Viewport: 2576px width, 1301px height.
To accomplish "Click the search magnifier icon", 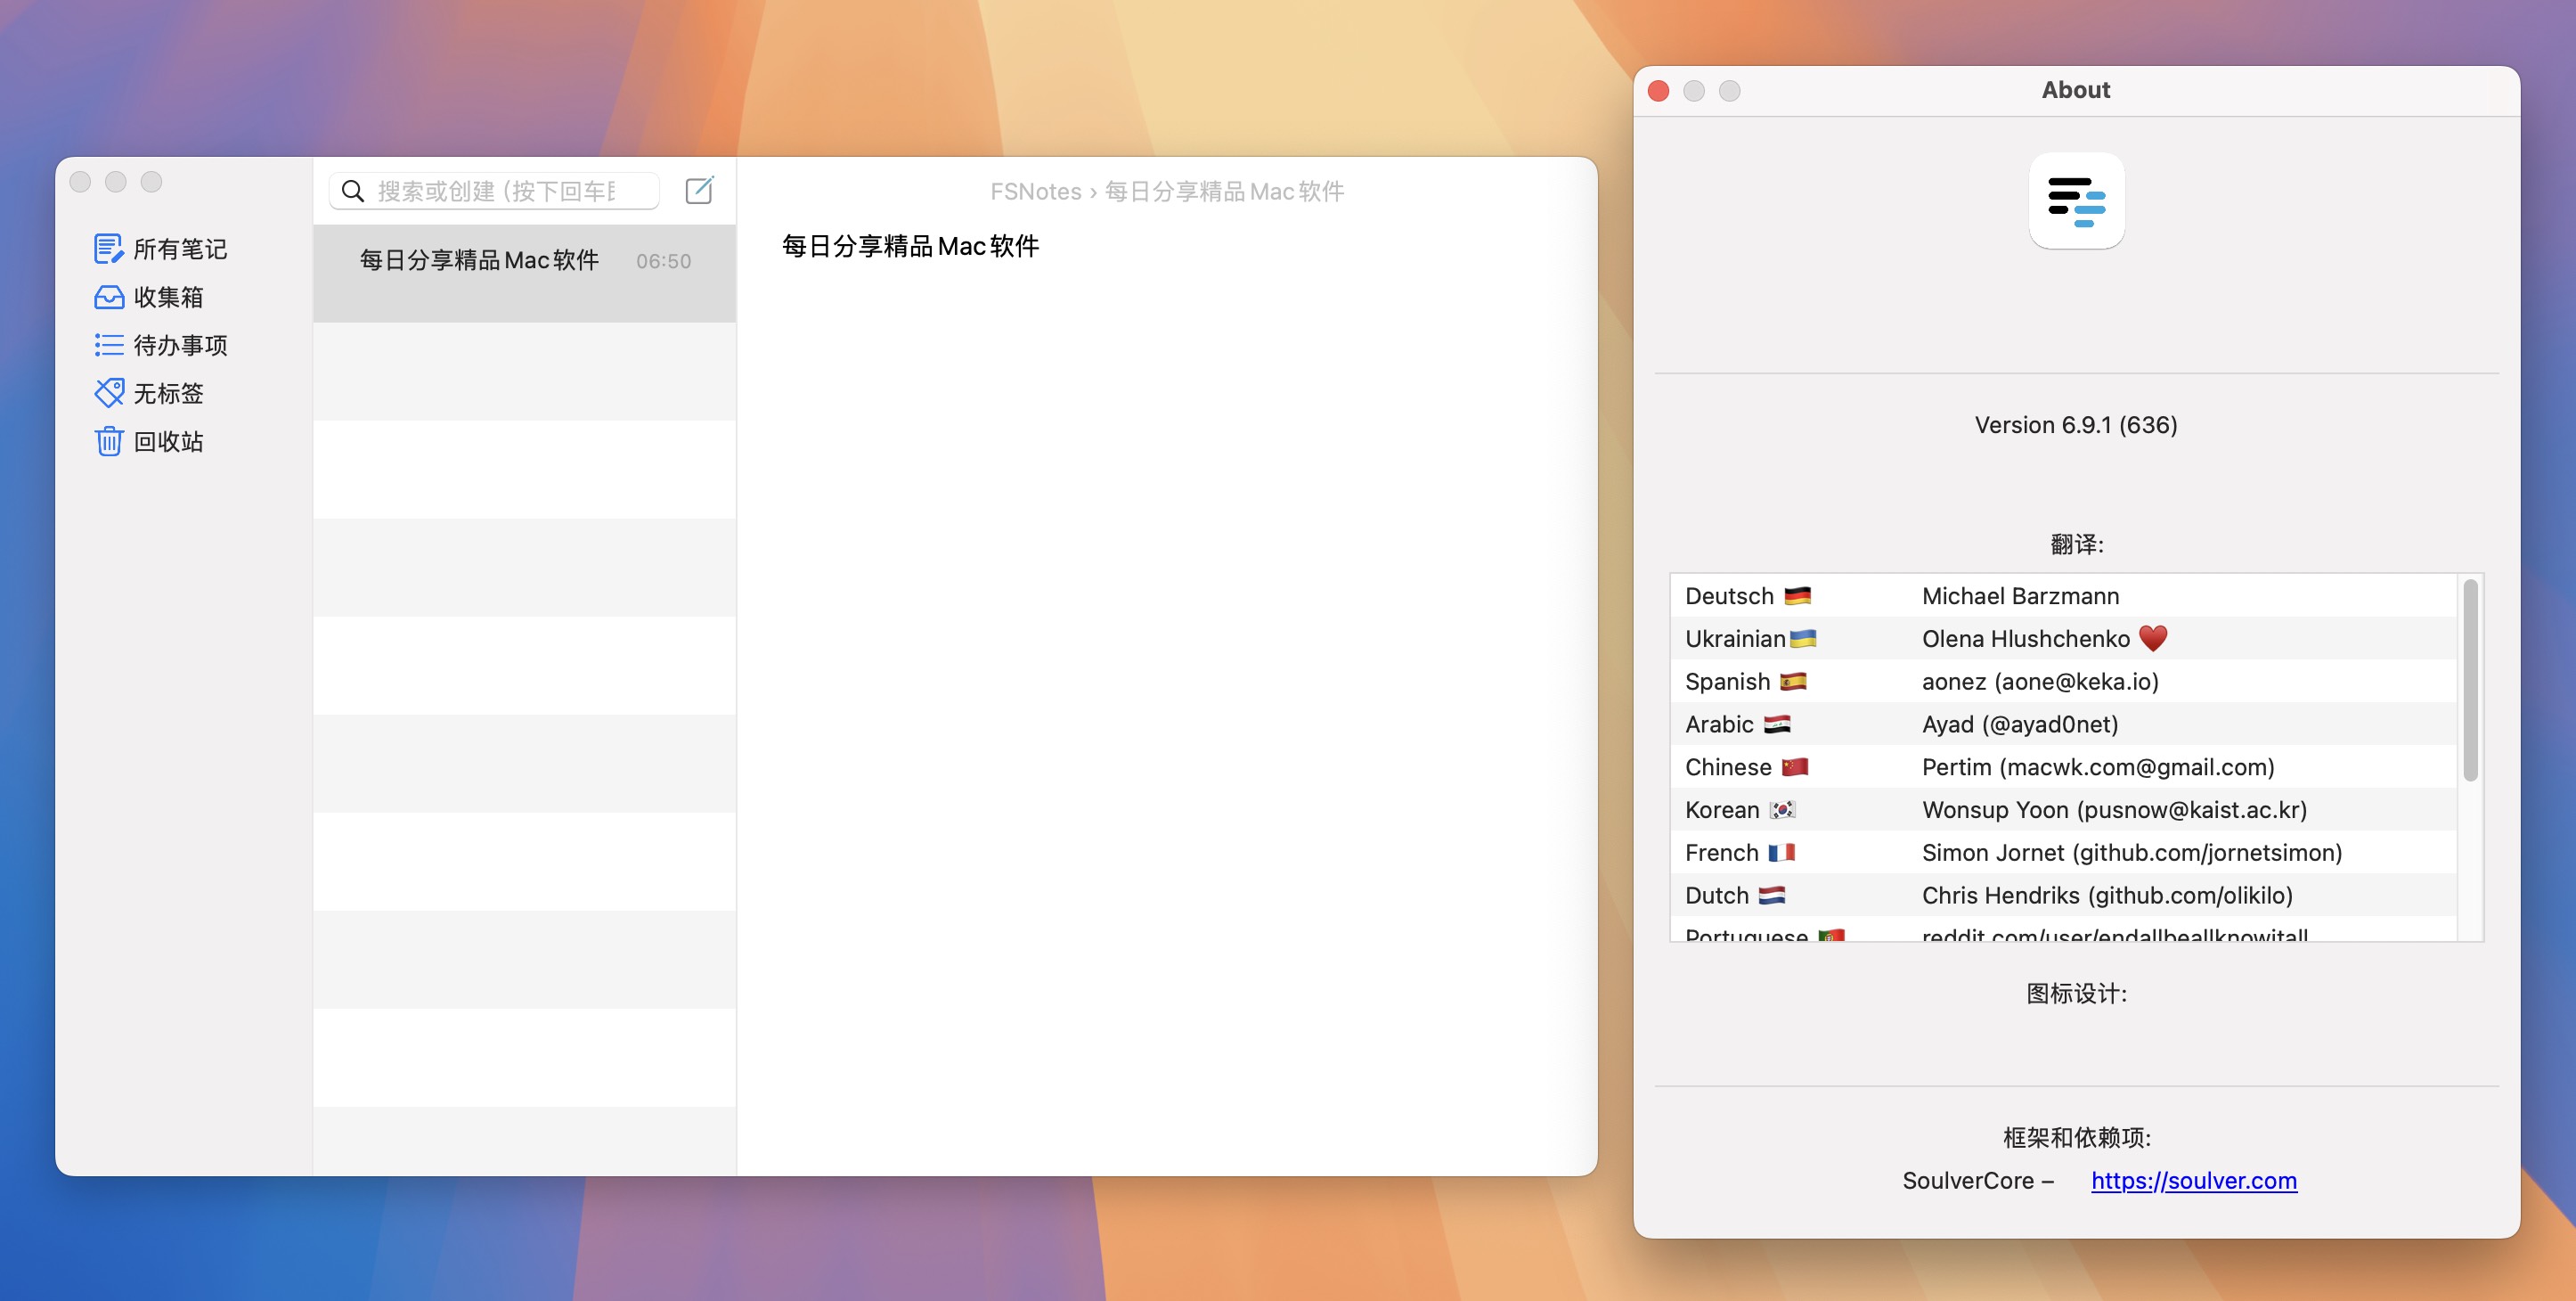I will (352, 192).
